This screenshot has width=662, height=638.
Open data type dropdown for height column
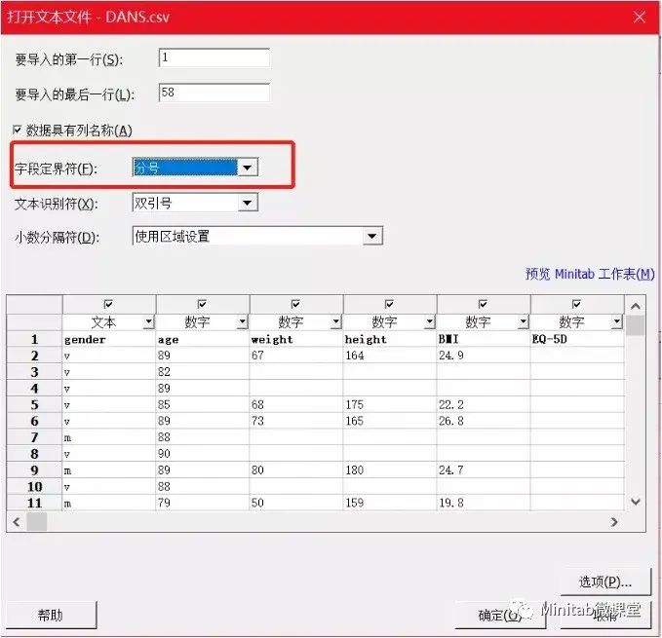429,322
